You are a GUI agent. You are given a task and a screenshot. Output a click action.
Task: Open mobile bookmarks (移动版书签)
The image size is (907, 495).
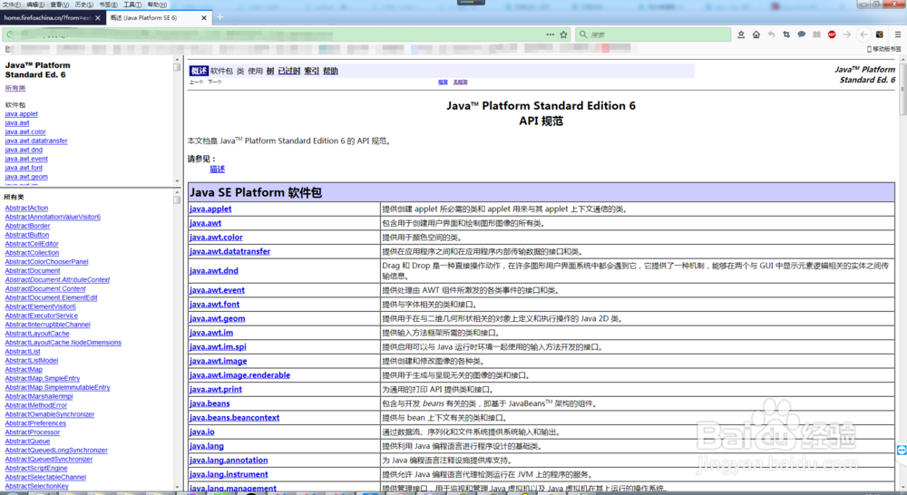coord(883,49)
